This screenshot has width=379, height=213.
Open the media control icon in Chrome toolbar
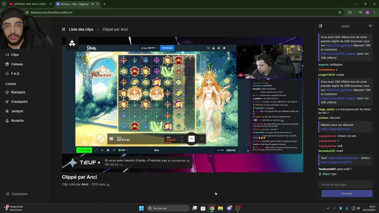[x=360, y=12]
